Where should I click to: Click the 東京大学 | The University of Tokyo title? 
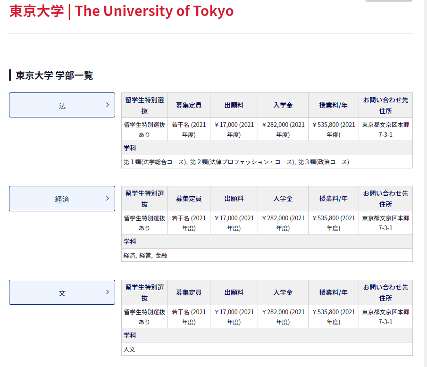click(121, 11)
